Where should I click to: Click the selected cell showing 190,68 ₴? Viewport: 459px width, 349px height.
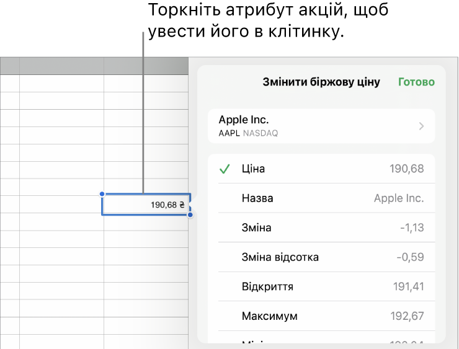click(x=146, y=205)
